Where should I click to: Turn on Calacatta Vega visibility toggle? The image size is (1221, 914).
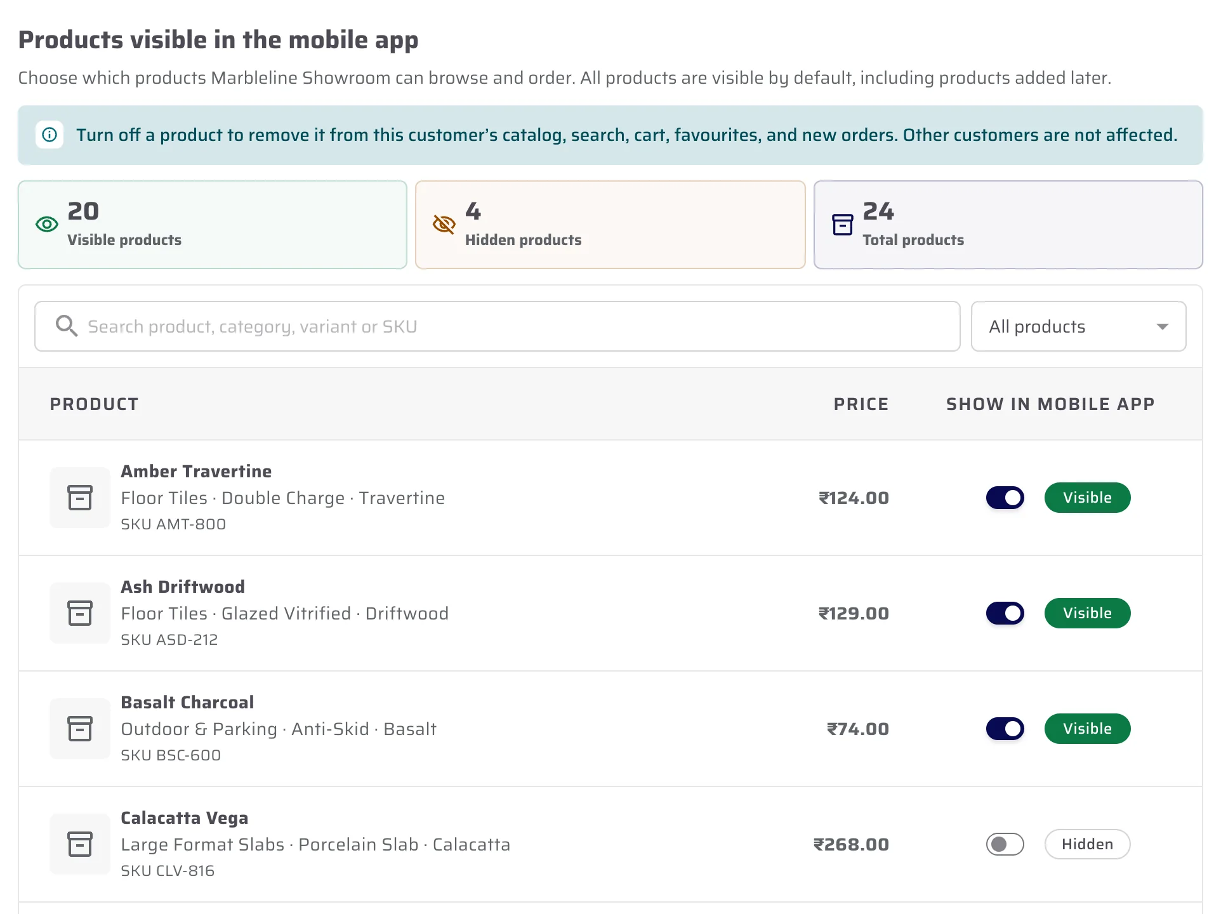(1005, 844)
